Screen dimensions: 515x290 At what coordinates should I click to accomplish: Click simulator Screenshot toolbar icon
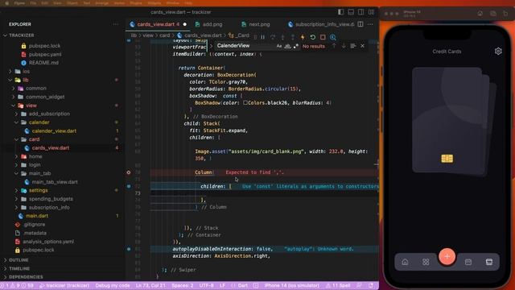[493, 14]
